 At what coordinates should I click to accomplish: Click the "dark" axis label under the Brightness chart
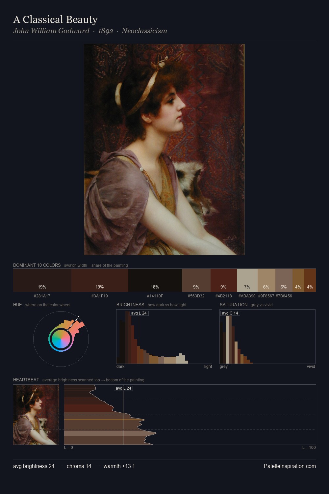pyautogui.click(x=120, y=367)
